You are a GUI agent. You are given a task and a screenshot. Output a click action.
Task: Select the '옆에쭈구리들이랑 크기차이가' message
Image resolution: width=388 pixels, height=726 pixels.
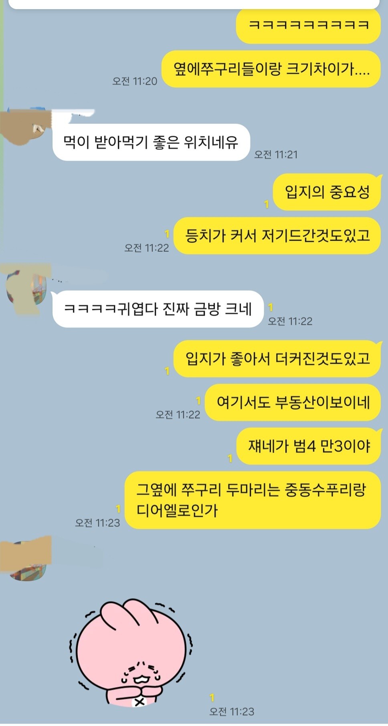tap(271, 69)
